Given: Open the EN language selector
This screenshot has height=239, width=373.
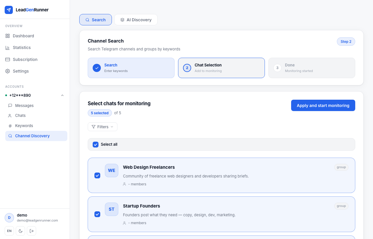Looking at the screenshot, I should tap(9, 231).
